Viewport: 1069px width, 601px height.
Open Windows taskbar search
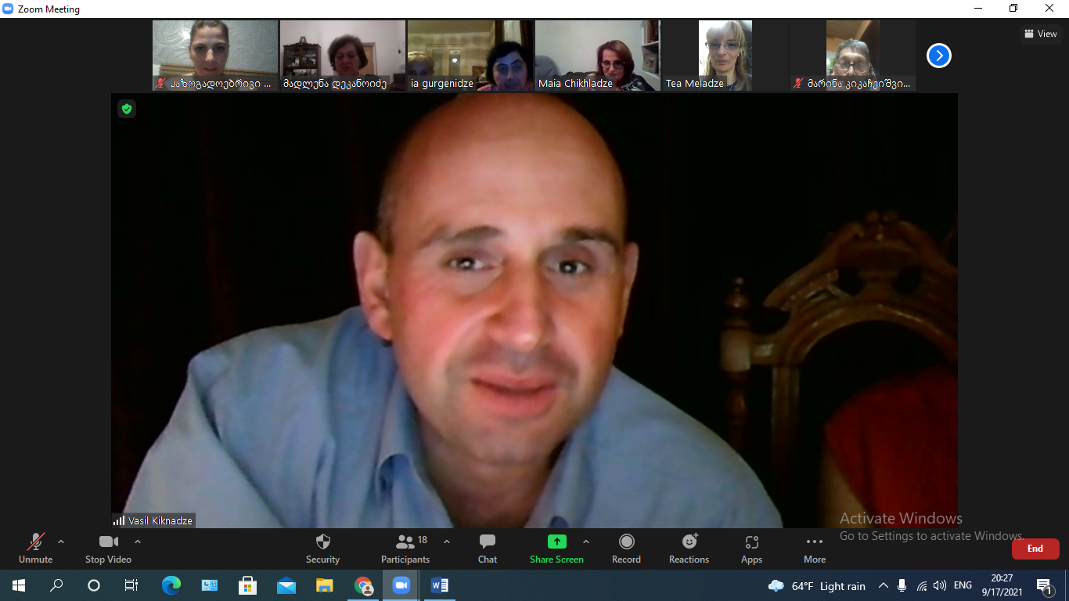(x=56, y=585)
